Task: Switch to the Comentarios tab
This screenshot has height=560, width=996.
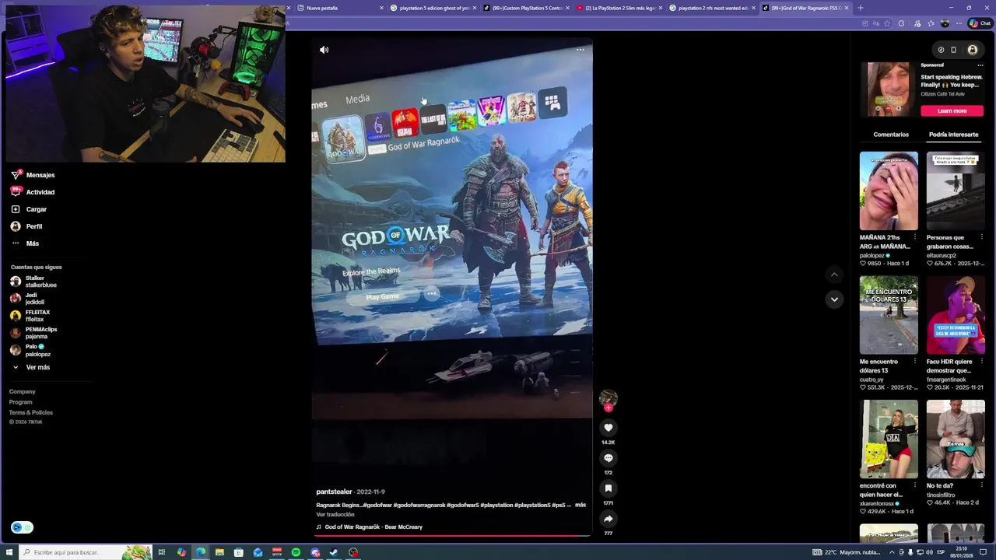Action: click(891, 135)
